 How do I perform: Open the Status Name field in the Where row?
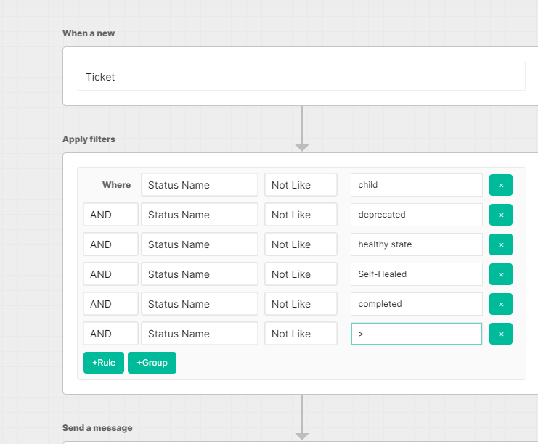(200, 185)
